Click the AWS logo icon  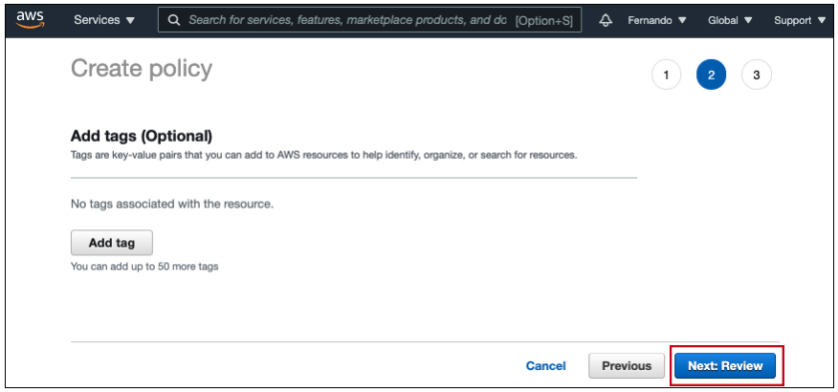point(30,19)
